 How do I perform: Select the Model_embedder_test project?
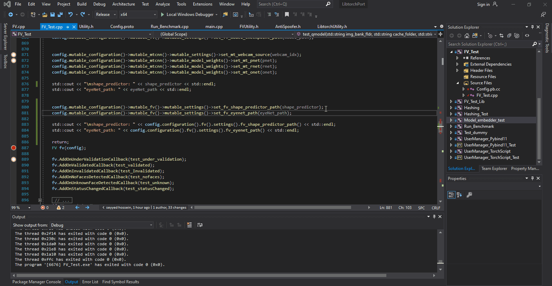[x=484, y=120]
